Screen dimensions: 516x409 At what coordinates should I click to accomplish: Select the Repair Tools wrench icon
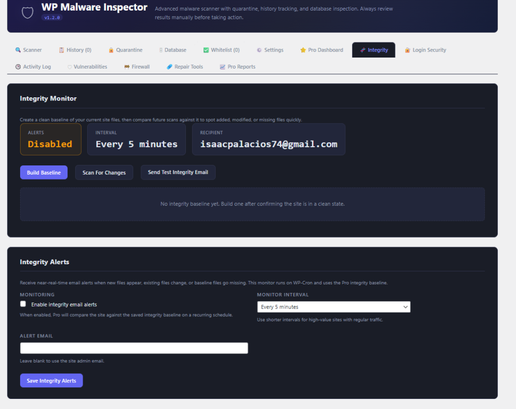[170, 67]
